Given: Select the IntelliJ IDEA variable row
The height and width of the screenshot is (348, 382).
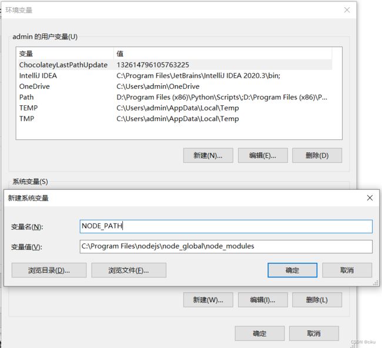Looking at the screenshot, I should (x=175, y=76).
